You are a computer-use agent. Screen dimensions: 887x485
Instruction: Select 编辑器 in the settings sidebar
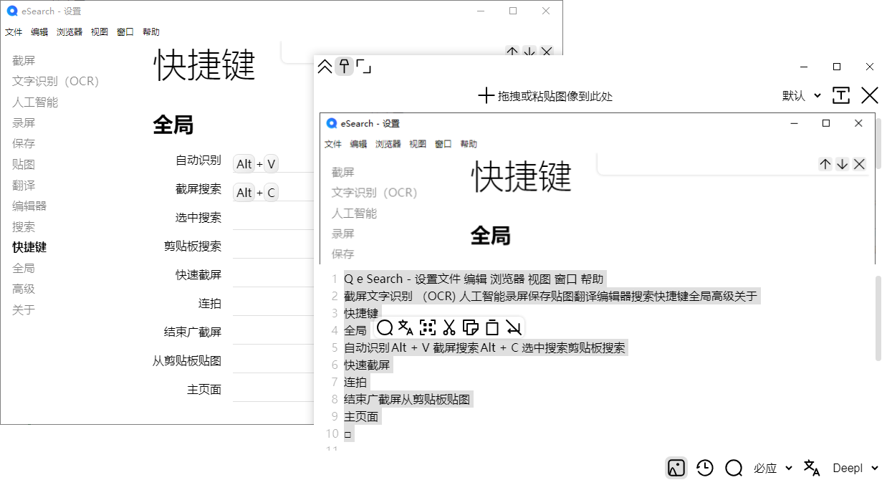pos(29,206)
